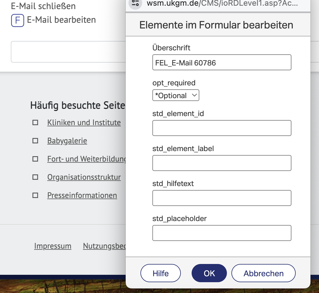Open the Impressum link
The width and height of the screenshot is (319, 293).
pyautogui.click(x=53, y=246)
